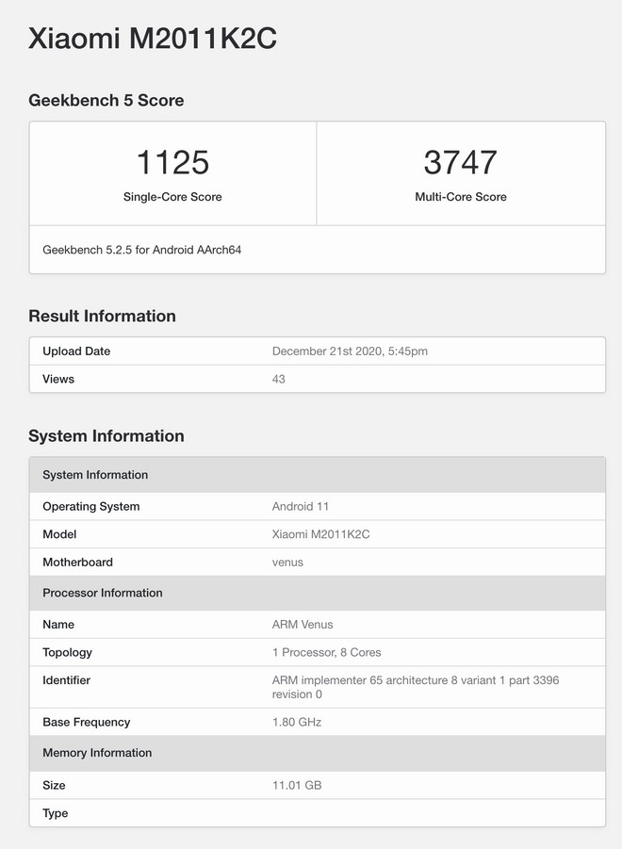Click the Single-Core Score label
This screenshot has height=849, width=622.
coord(172,197)
